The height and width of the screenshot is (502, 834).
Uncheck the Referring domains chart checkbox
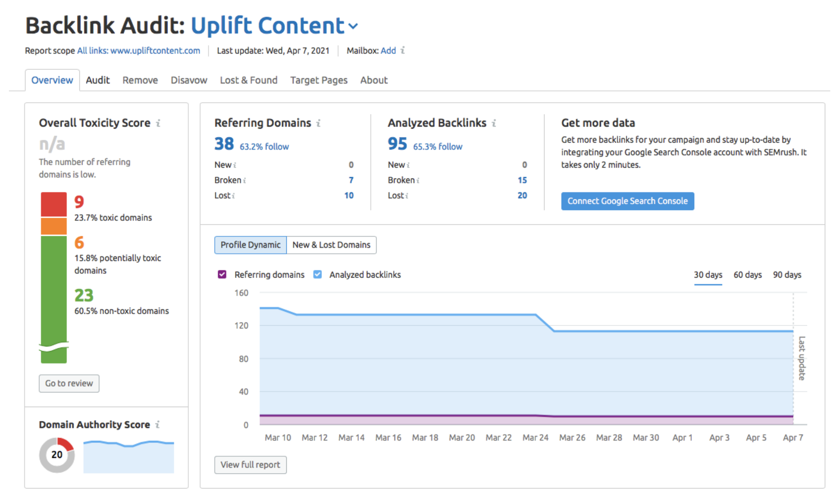click(x=222, y=274)
